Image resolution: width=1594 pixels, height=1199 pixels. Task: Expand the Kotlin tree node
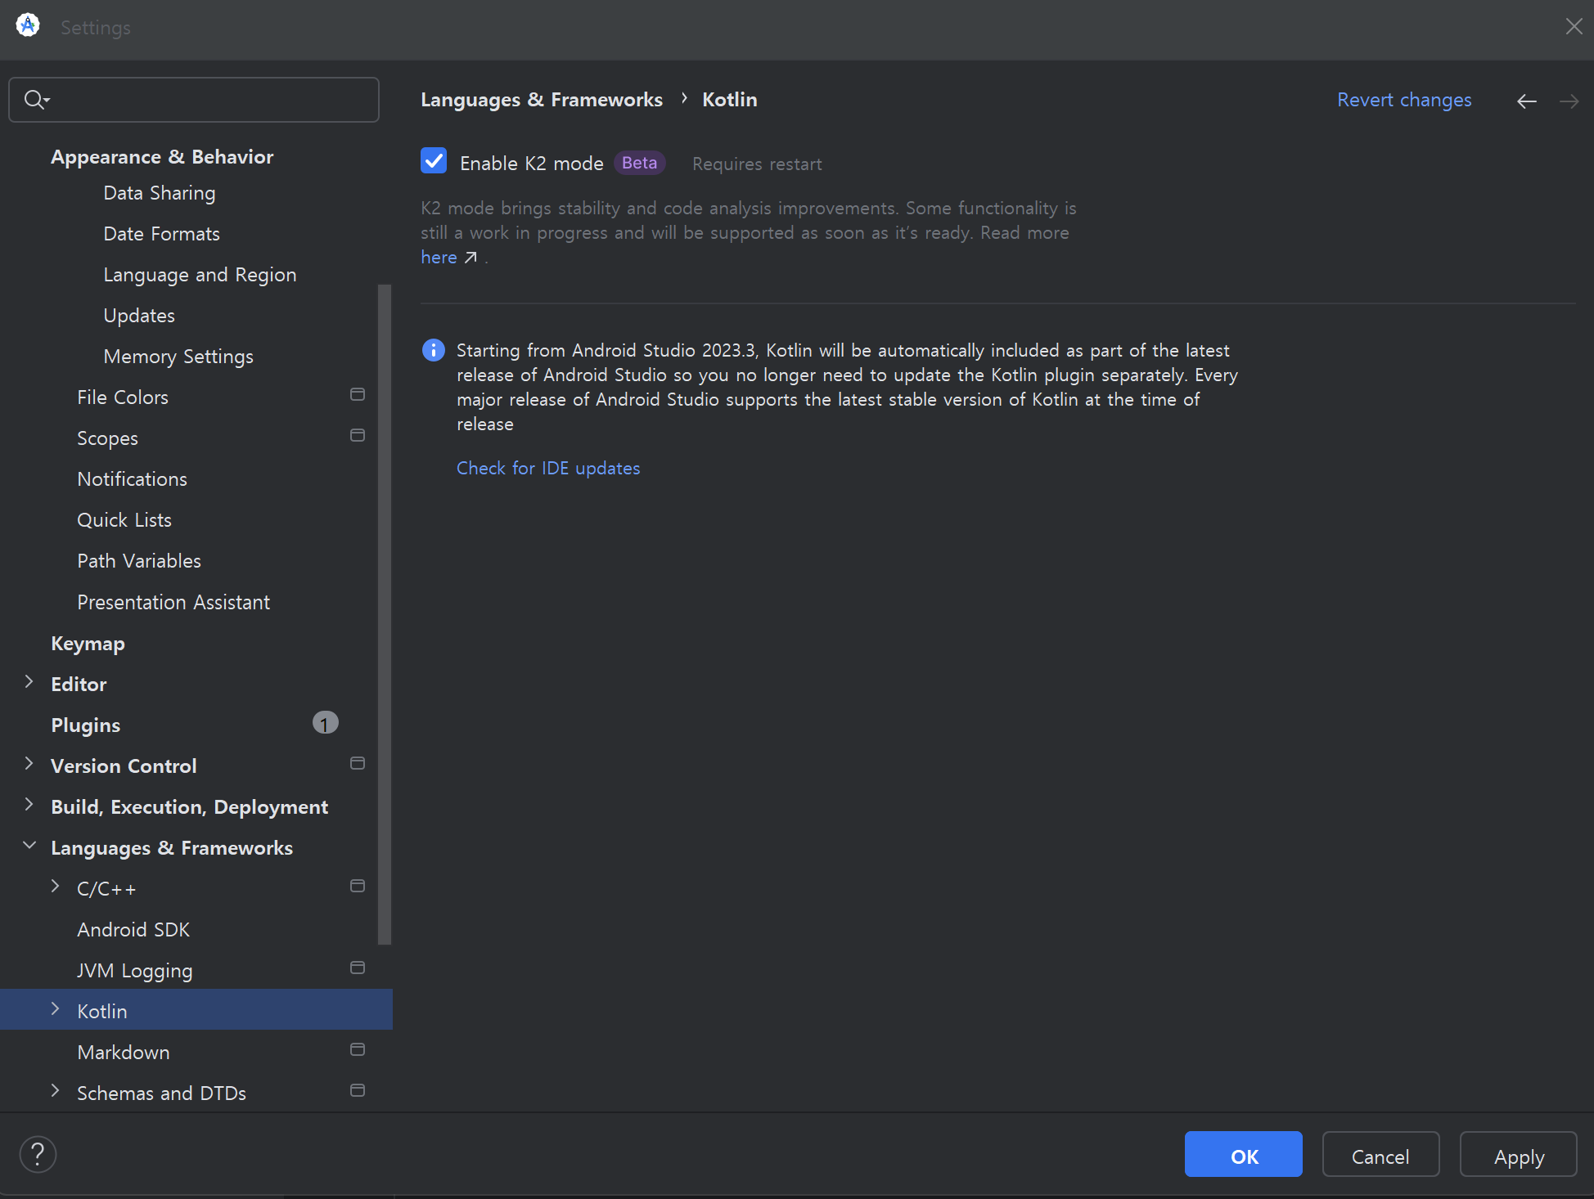pos(56,1009)
